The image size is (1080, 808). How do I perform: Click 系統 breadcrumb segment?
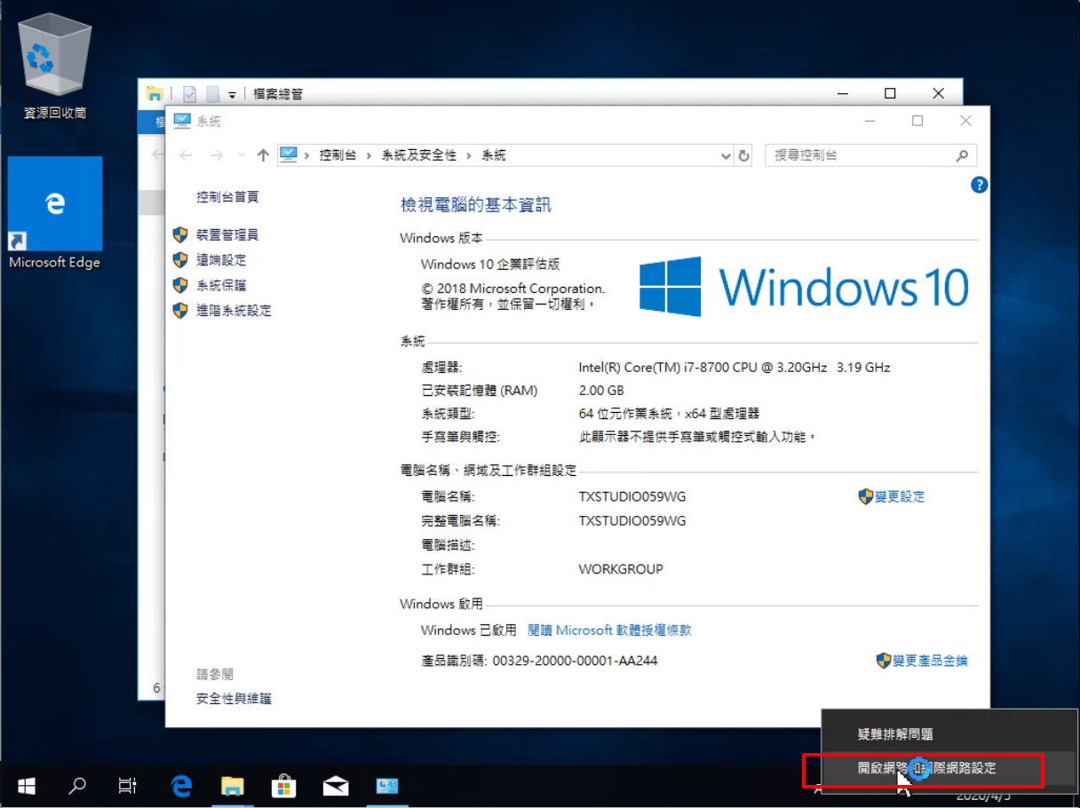pos(494,155)
